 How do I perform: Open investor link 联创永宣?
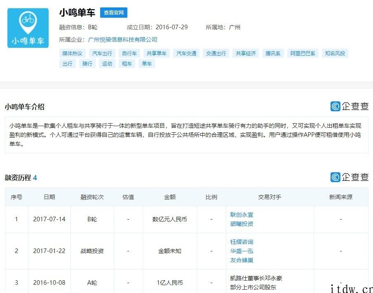point(242,215)
